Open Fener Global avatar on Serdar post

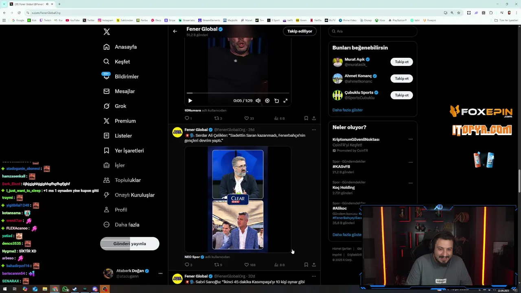[177, 132]
